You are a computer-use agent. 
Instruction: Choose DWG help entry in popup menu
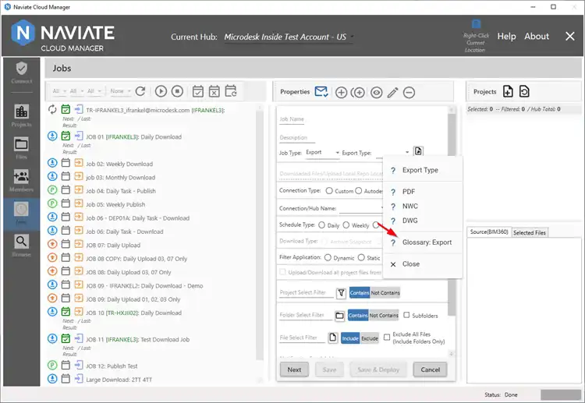tap(423, 221)
